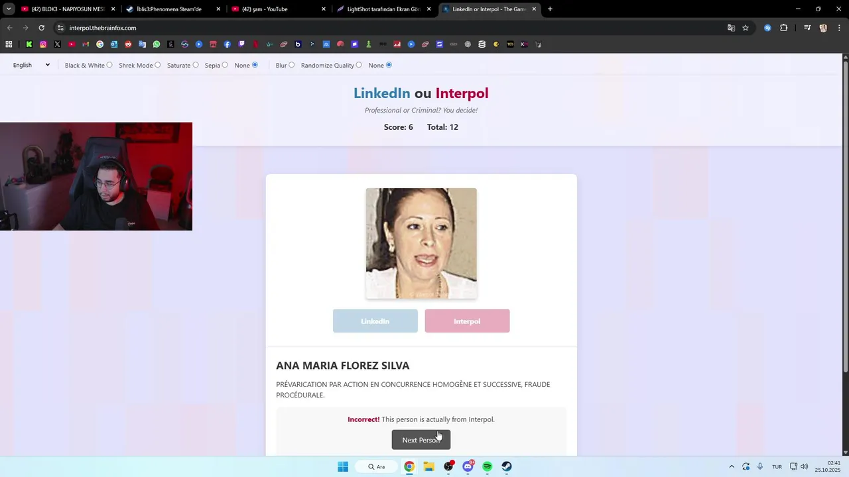Open the YouTube bookmark in bookmarks bar
The height and width of the screenshot is (477, 849).
pyautogui.click(x=72, y=44)
